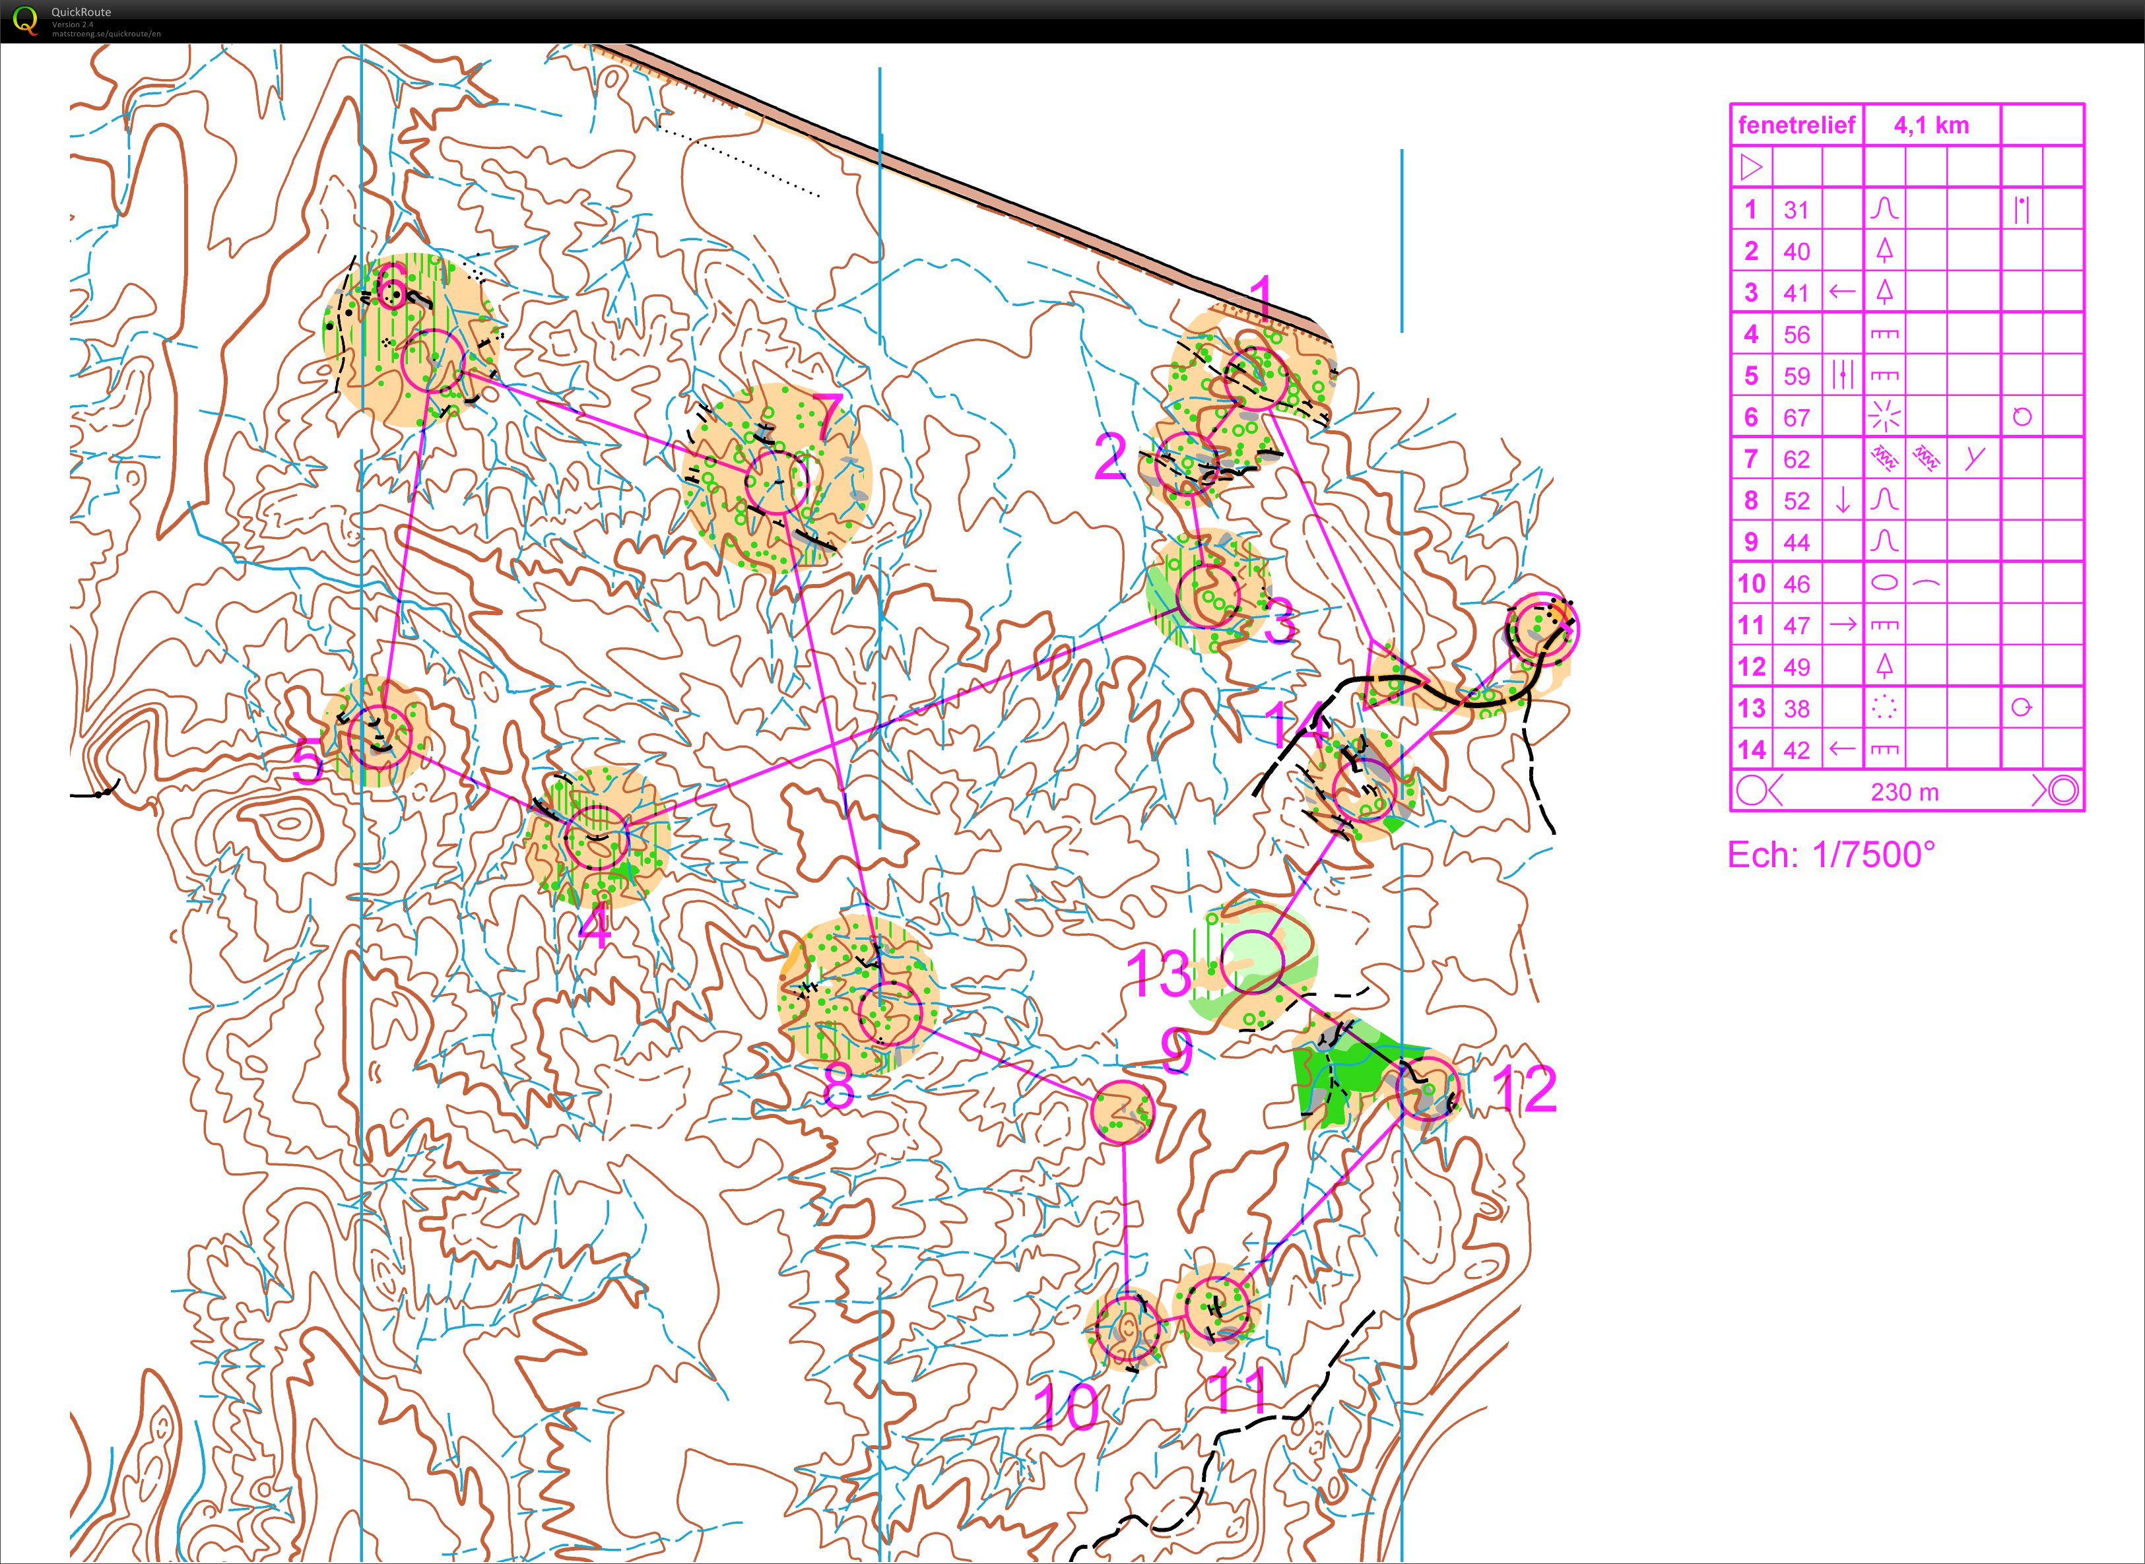2145x1564 pixels.
Task: Click the map label number 12
Action: (1526, 1090)
